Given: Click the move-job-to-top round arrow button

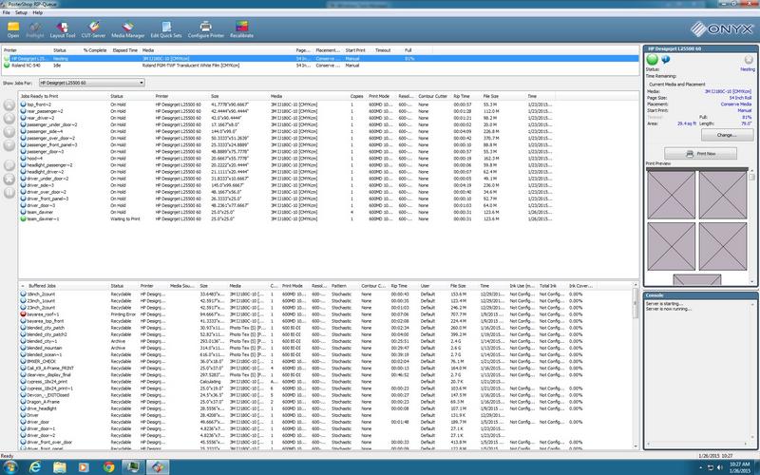Looking at the screenshot, I should click(9, 104).
